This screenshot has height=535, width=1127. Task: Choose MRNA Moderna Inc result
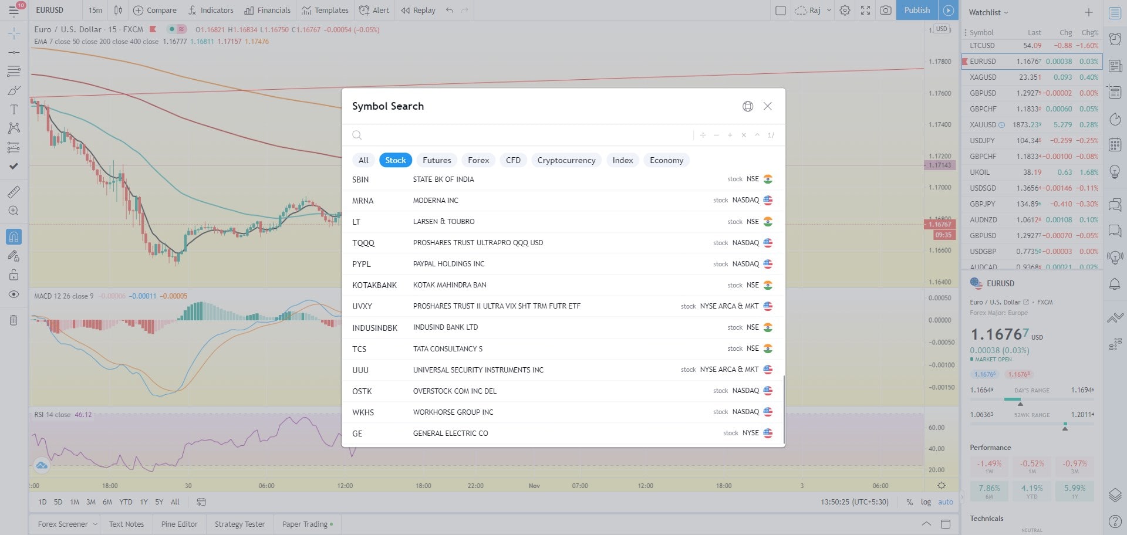[563, 201]
